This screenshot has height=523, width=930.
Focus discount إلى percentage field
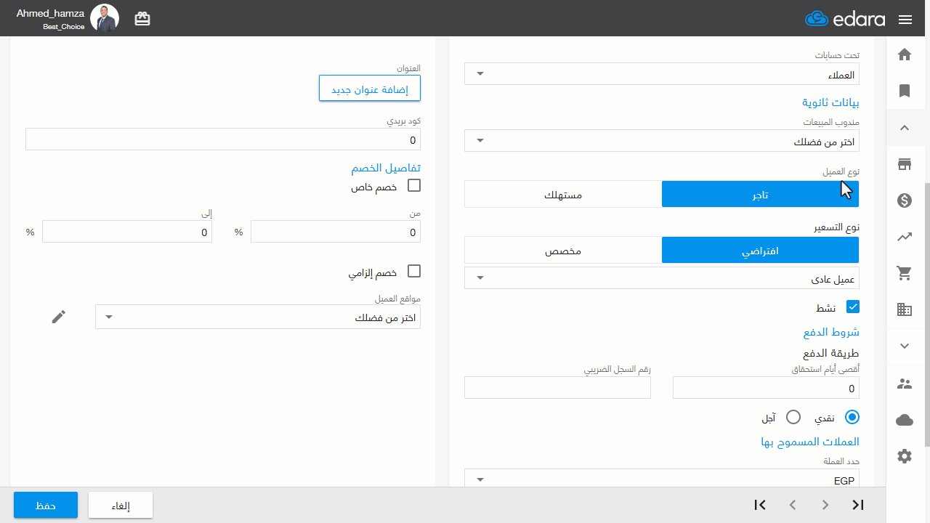[127, 232]
